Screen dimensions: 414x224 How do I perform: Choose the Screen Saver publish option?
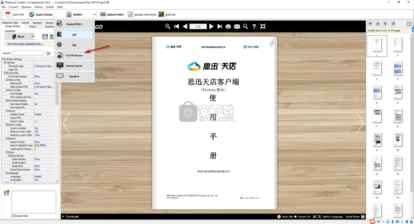pyautogui.click(x=74, y=66)
